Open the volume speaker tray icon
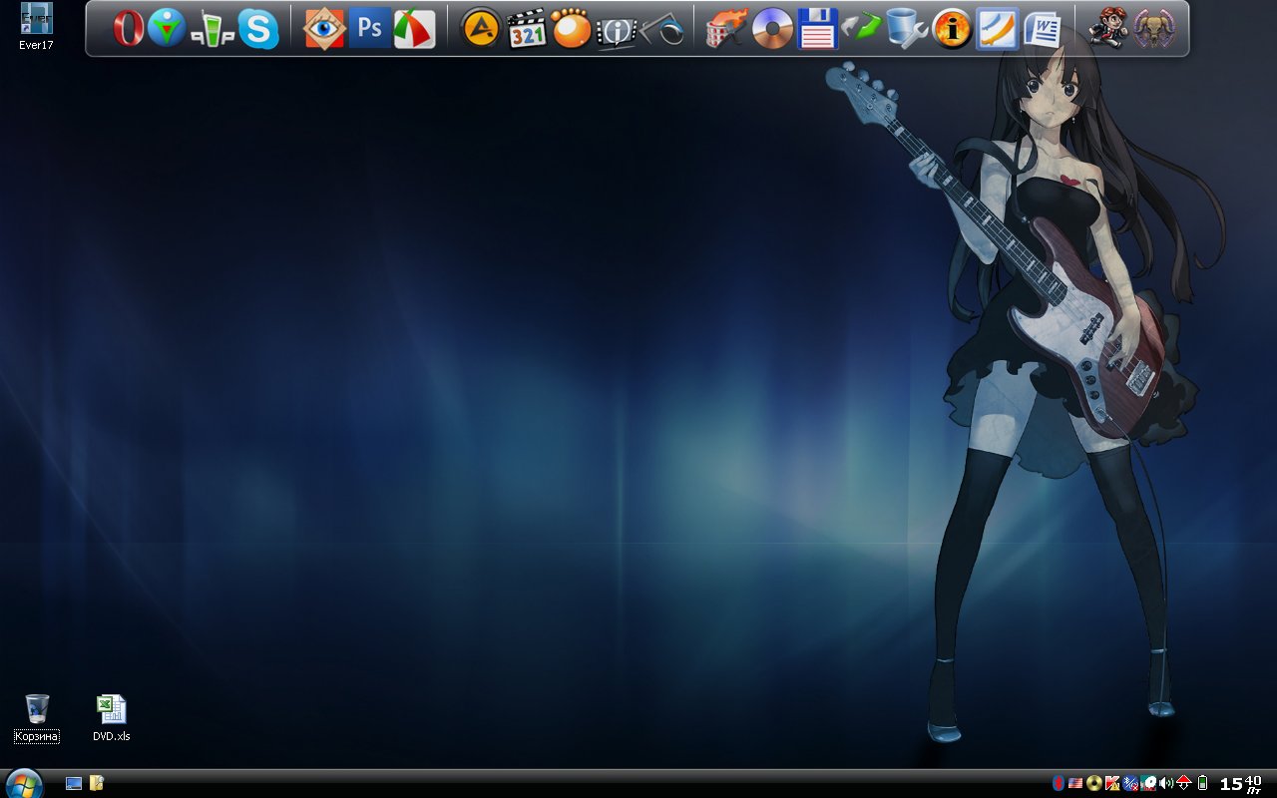Screen dimensions: 1277x798 click(x=1166, y=783)
